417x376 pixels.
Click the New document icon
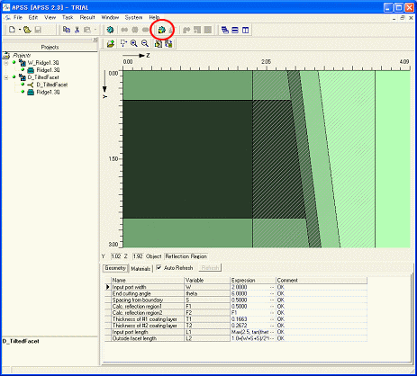click(x=12, y=30)
